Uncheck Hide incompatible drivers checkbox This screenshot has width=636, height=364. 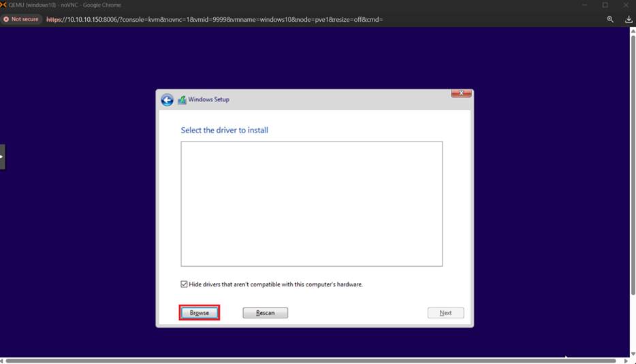tap(185, 284)
